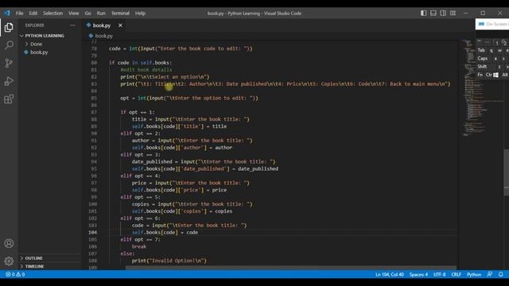Toggle panel layout icon

pyautogui.click(x=433, y=14)
